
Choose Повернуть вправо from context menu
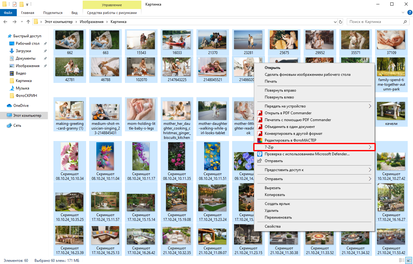[x=280, y=90]
